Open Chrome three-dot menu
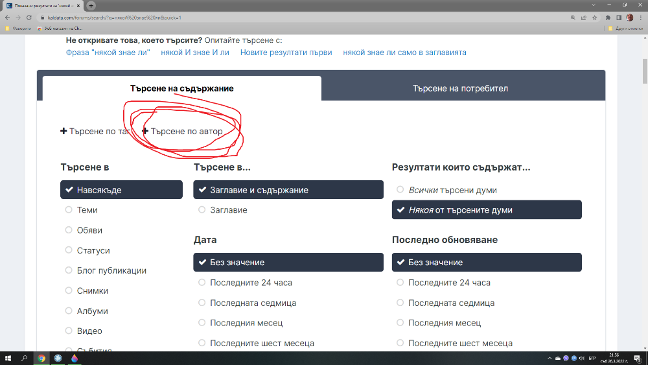Image resolution: width=648 pixels, height=365 pixels. coord(641,18)
